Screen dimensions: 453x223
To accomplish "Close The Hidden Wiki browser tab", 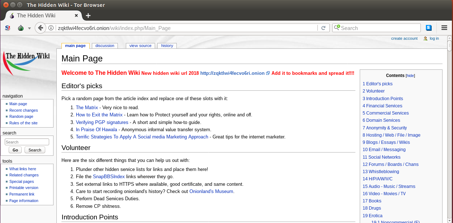I will click(76, 16).
